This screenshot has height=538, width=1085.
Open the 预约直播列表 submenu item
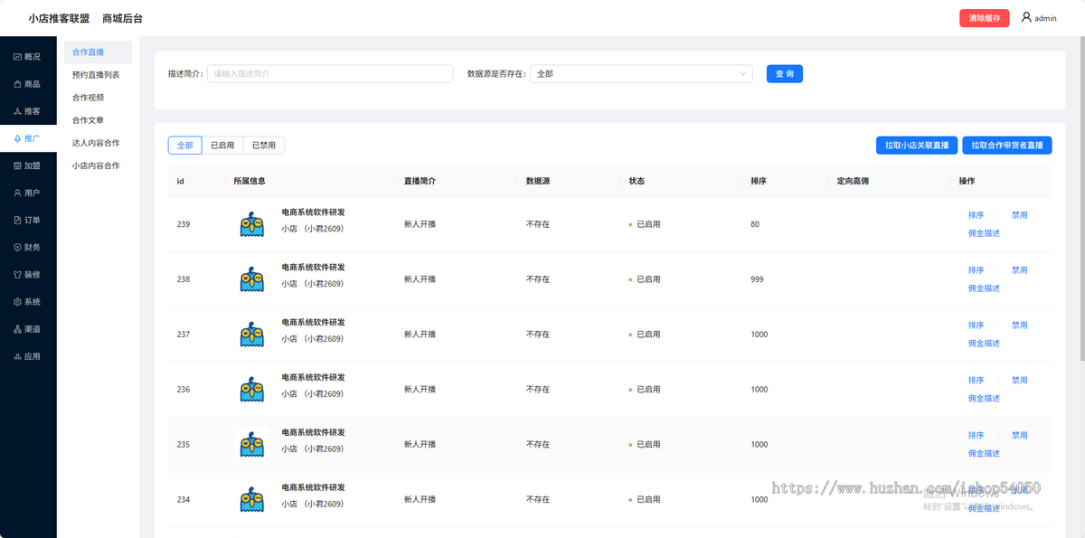(96, 75)
